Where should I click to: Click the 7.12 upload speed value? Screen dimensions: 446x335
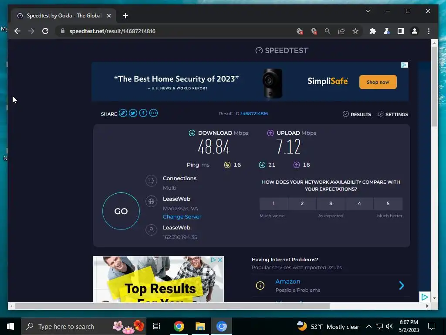(x=288, y=147)
